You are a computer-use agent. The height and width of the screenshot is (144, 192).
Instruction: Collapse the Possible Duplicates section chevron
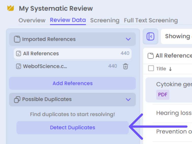pos(128,100)
